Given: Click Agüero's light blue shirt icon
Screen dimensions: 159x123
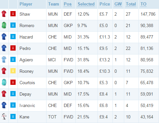Looking at the screenshot, I should [x=4, y=59].
